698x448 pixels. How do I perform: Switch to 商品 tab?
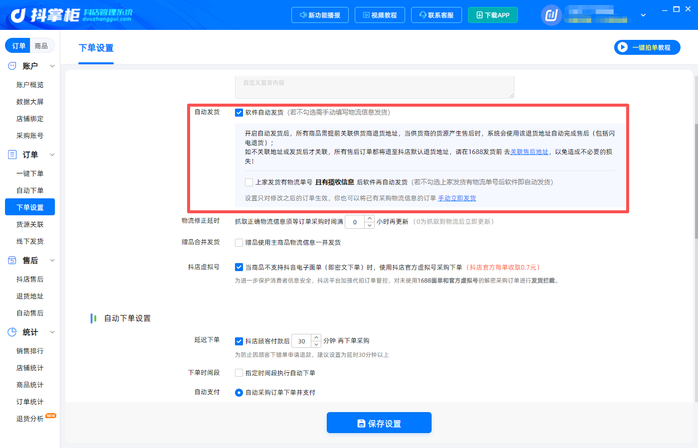(41, 46)
